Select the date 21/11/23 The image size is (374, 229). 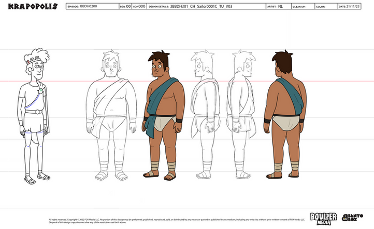coord(353,6)
